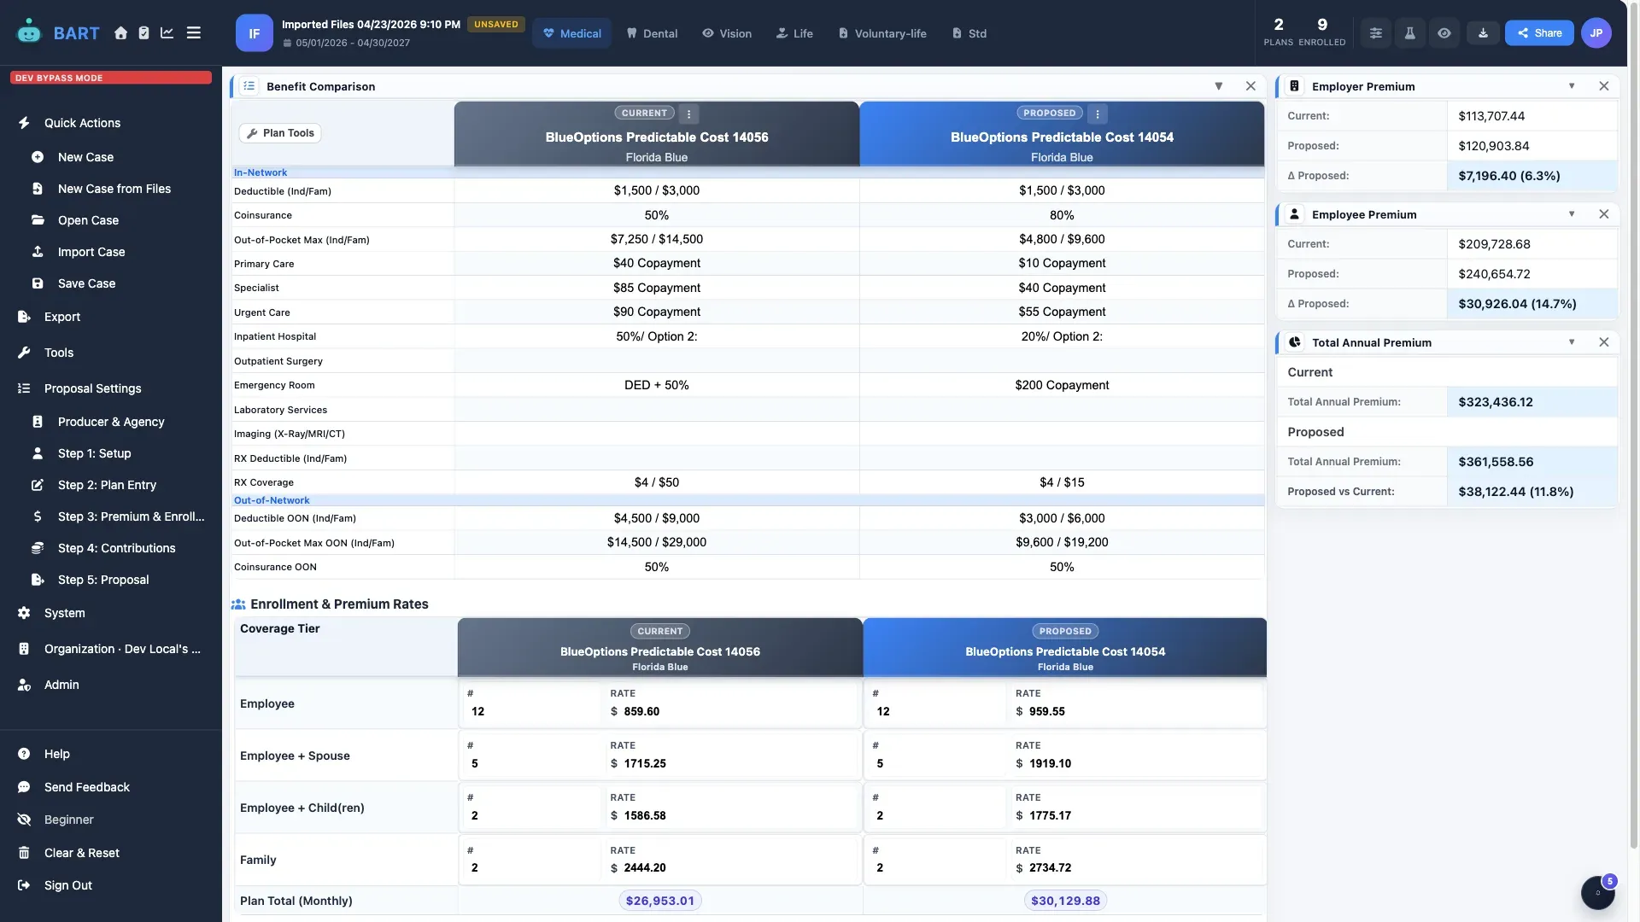The height and width of the screenshot is (922, 1640).
Task: Switch to the Std tab
Action: click(x=969, y=33)
